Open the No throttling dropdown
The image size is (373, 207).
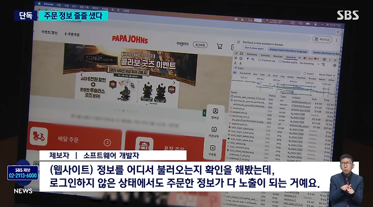310,64
